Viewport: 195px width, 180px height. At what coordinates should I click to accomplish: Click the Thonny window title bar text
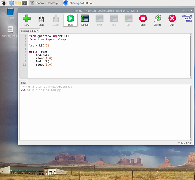click(106, 11)
